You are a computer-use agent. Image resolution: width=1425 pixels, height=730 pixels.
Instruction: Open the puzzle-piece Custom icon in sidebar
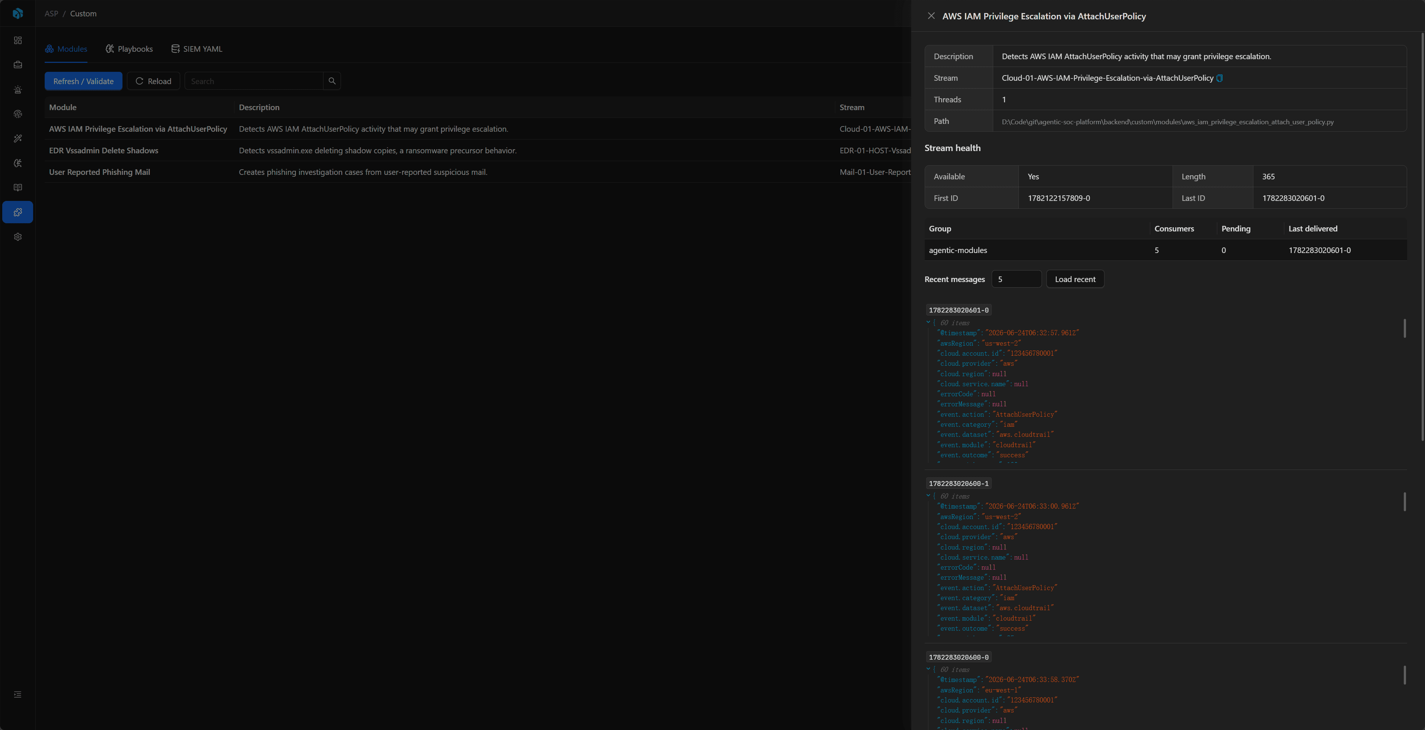click(x=18, y=212)
